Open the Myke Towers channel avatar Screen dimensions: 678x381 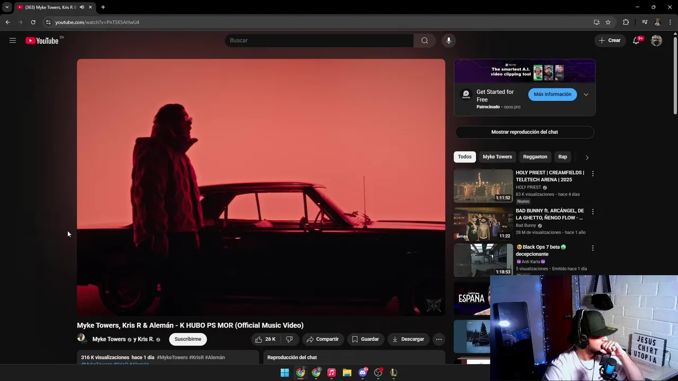click(82, 339)
